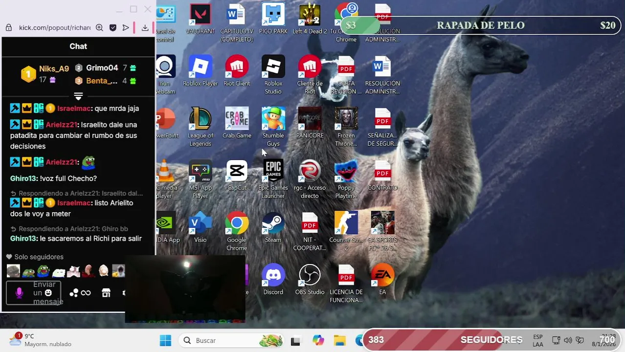
Task: Open Copilot from the taskbar
Action: click(x=318, y=340)
